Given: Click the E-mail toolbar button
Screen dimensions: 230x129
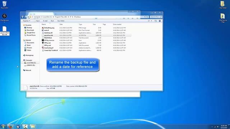Looking at the screenshot, I should click(45, 21).
